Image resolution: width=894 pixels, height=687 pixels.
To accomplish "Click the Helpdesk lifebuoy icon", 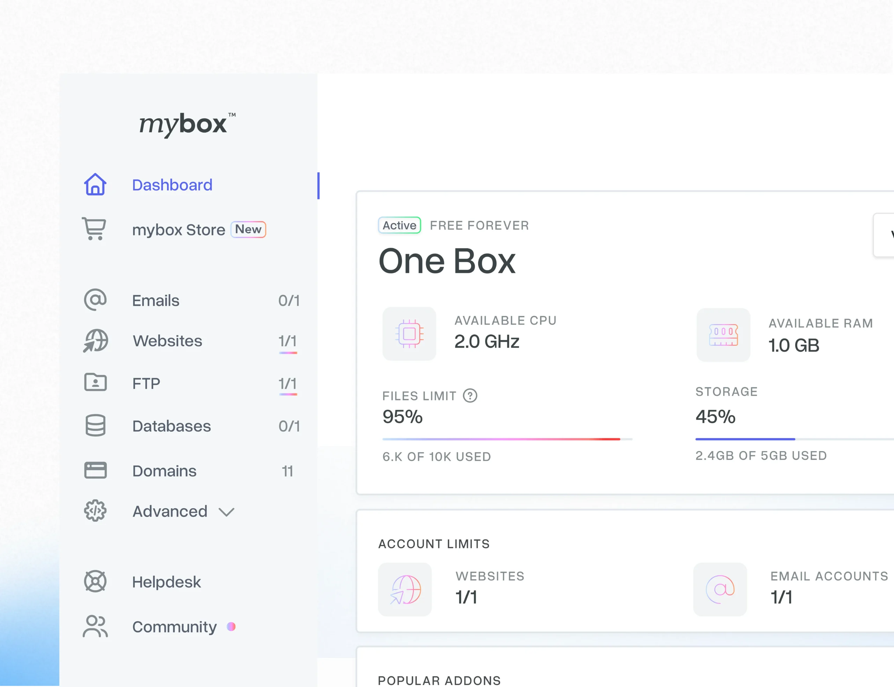I will 95,582.
